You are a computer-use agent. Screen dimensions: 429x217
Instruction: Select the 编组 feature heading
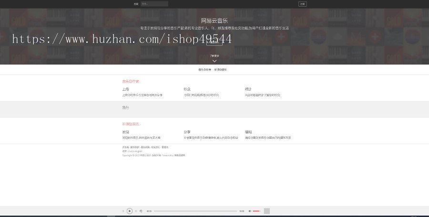pos(248,132)
